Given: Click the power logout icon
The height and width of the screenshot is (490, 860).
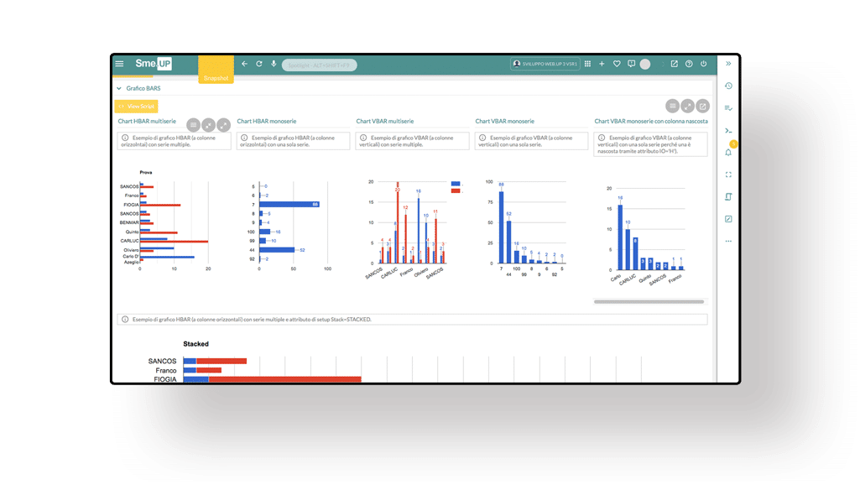Looking at the screenshot, I should click(703, 64).
